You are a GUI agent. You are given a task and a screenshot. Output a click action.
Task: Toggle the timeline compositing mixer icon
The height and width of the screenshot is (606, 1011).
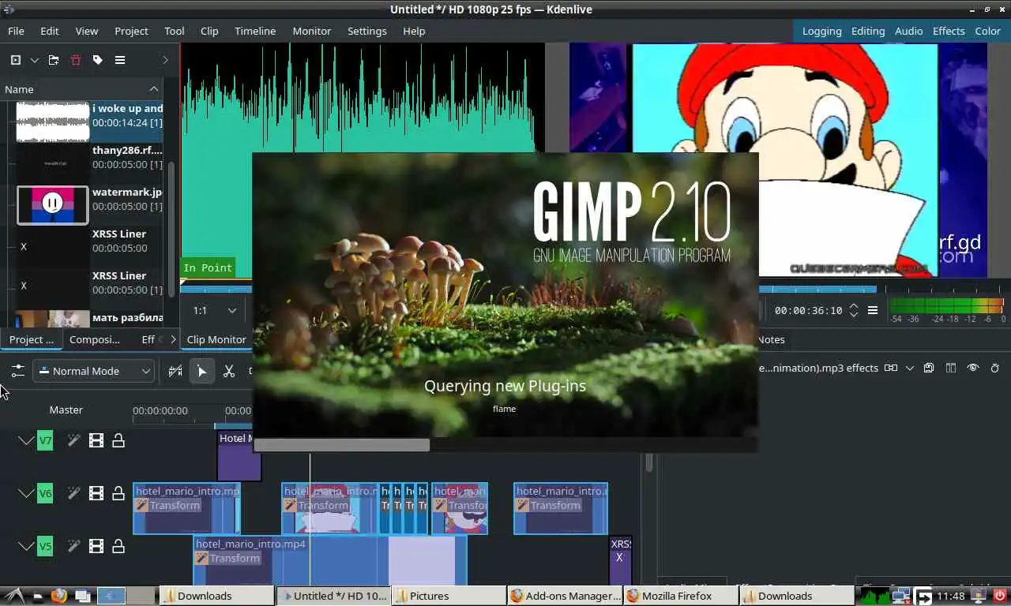click(175, 371)
